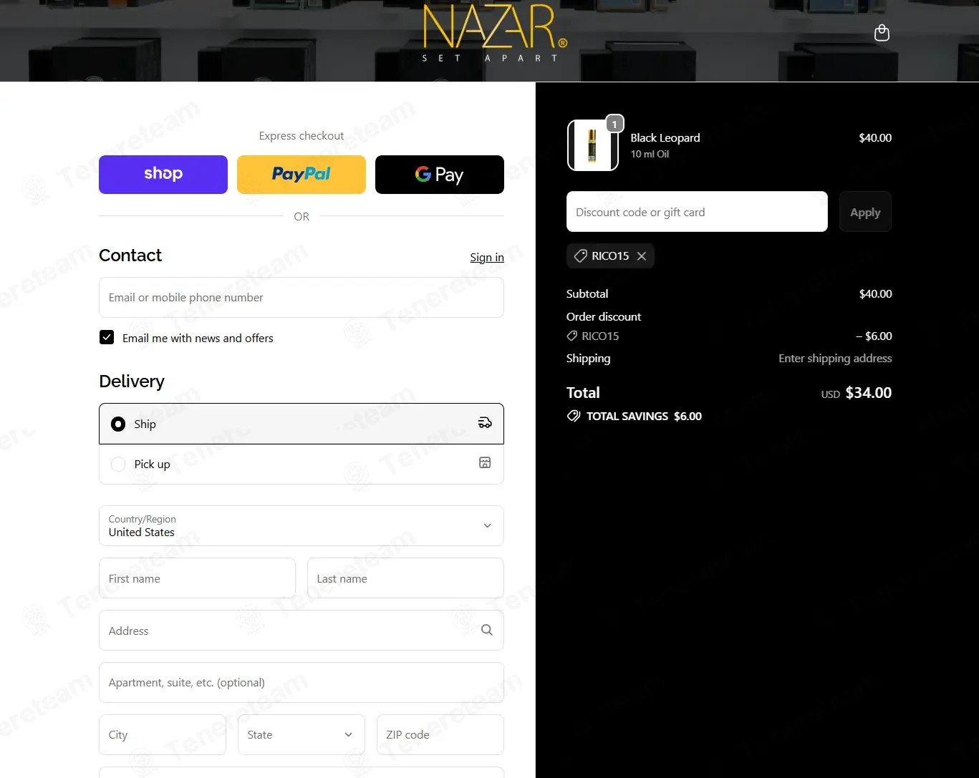Apply the discount code

[865, 212]
